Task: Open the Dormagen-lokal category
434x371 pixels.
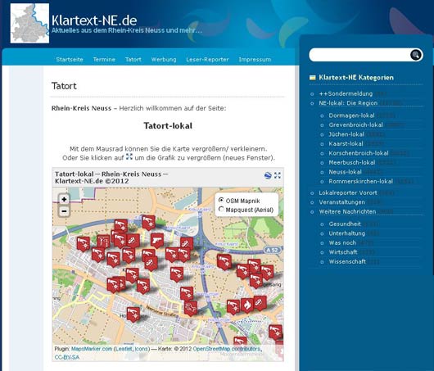Action: [351, 115]
